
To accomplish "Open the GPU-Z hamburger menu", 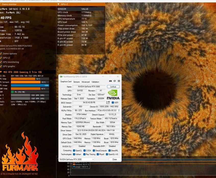I will pos(119,81).
